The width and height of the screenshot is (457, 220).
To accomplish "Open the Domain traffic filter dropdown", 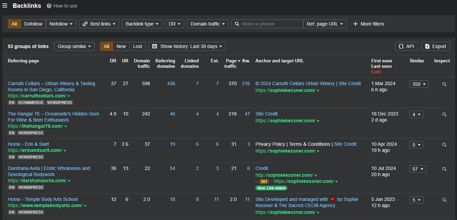I will (208, 24).
